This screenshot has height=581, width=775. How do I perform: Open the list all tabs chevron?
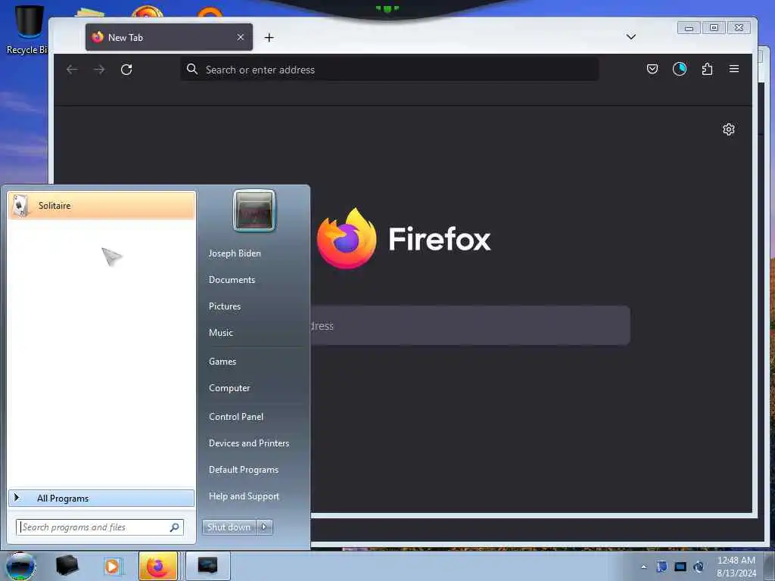630,37
